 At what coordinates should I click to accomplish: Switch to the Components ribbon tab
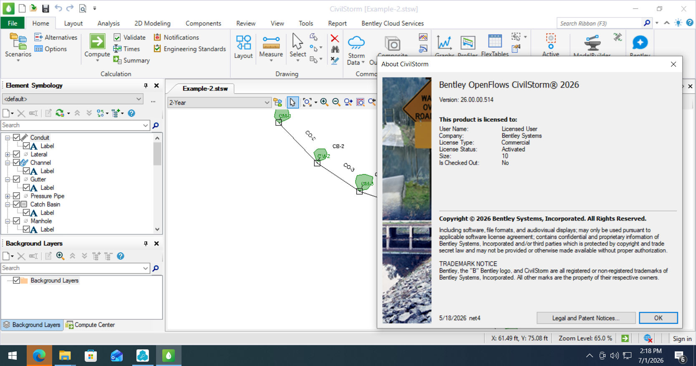[203, 23]
